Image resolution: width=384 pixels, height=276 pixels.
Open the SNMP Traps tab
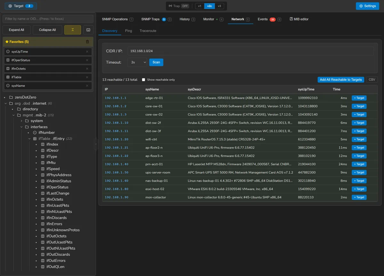point(156,19)
